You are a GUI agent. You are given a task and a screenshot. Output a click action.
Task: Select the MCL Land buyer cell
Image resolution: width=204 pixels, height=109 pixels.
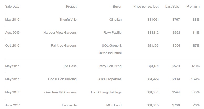pyautogui.click(x=114, y=105)
